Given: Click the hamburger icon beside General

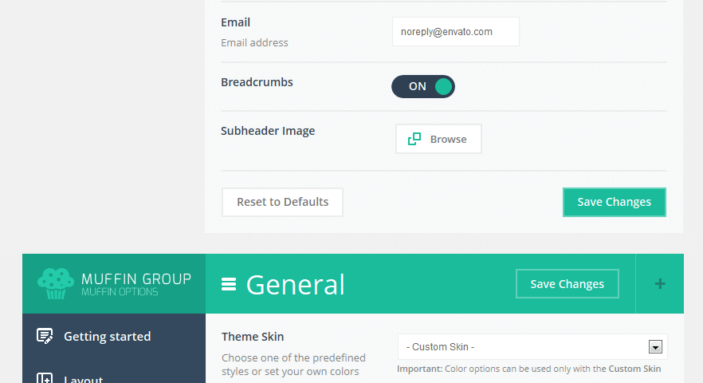Looking at the screenshot, I should (229, 284).
